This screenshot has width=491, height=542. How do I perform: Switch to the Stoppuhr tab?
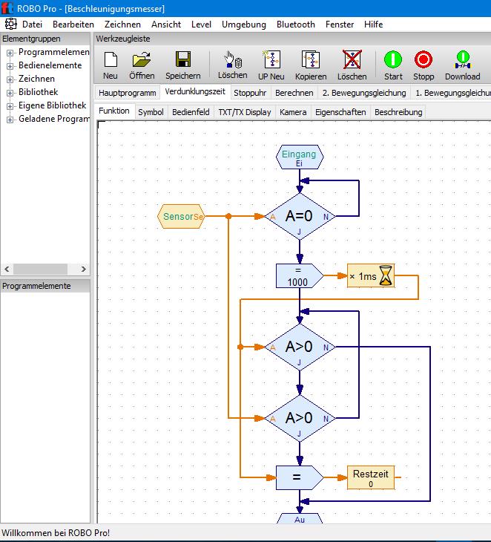click(250, 93)
